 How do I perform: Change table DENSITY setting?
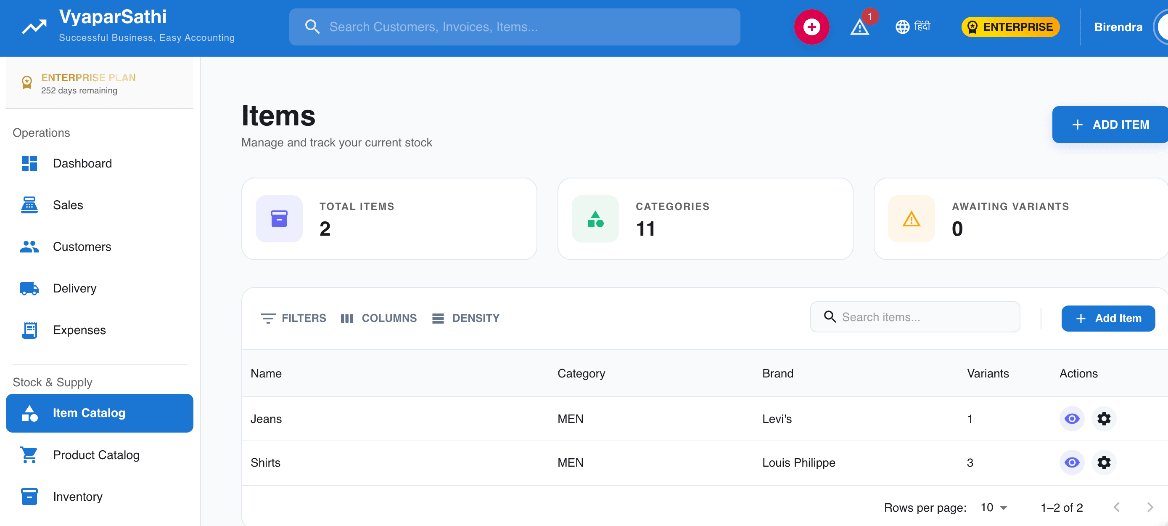point(466,318)
